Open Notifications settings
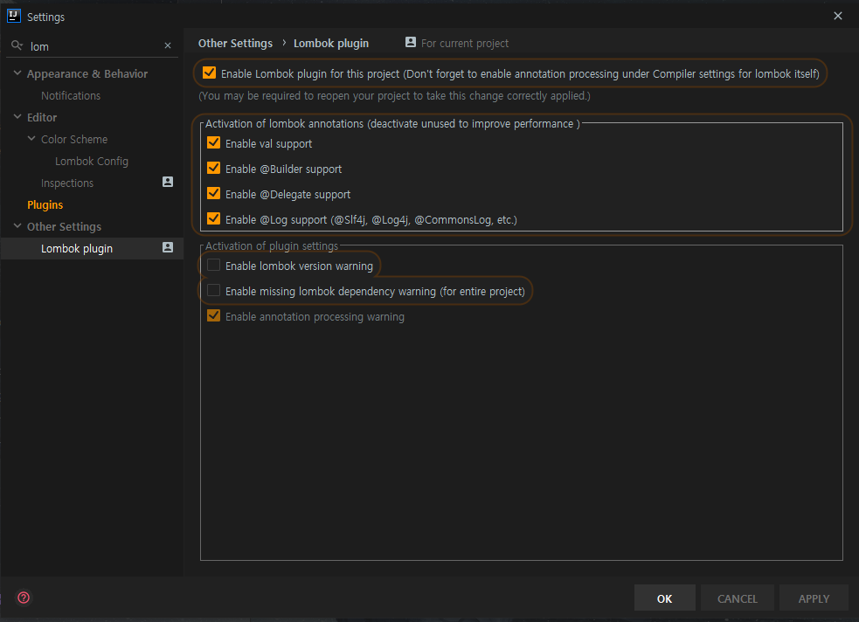The width and height of the screenshot is (859, 622). (71, 95)
